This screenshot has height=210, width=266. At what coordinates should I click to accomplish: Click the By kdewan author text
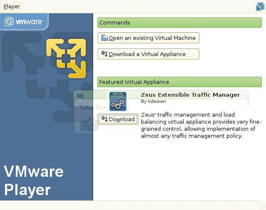[x=153, y=101]
